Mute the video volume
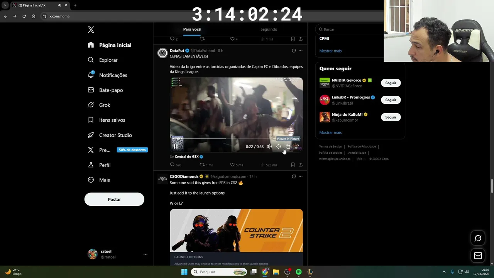Viewport: 494px width, 278px height. tap(269, 146)
